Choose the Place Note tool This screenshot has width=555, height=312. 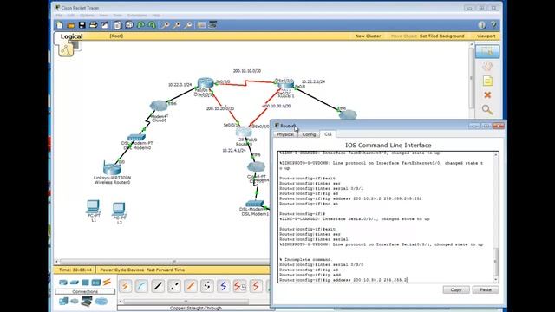coord(487,81)
